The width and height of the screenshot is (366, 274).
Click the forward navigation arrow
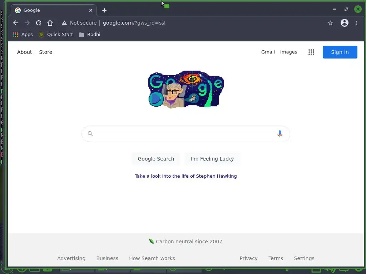point(27,23)
